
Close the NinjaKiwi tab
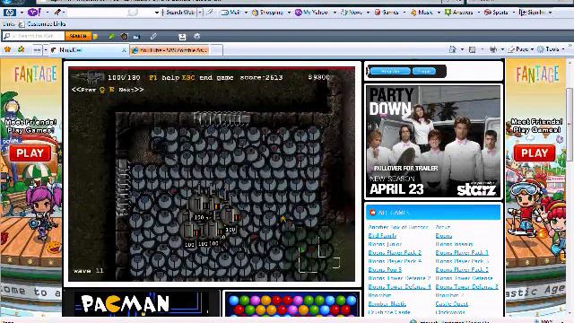(124, 50)
